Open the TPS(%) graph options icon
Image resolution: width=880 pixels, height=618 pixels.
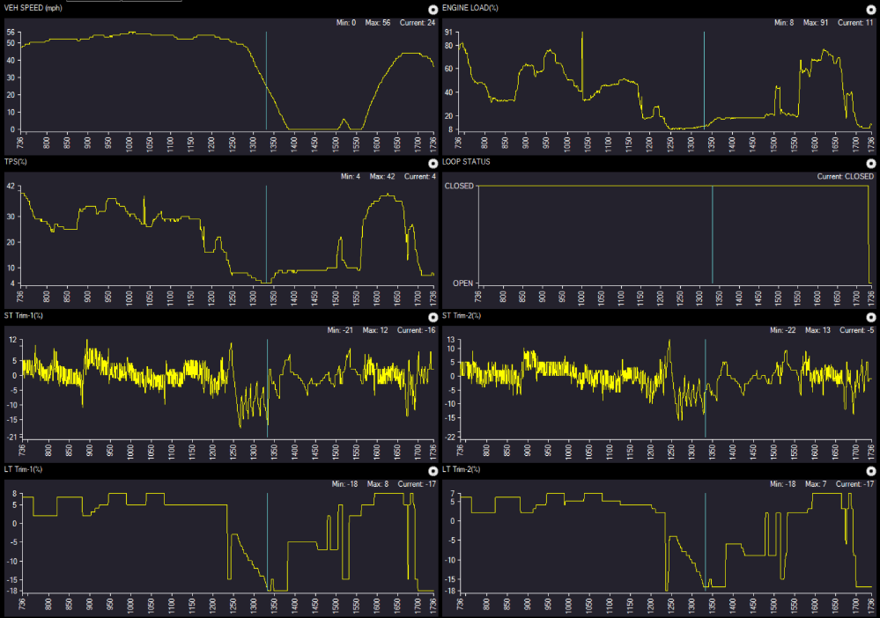click(x=433, y=163)
